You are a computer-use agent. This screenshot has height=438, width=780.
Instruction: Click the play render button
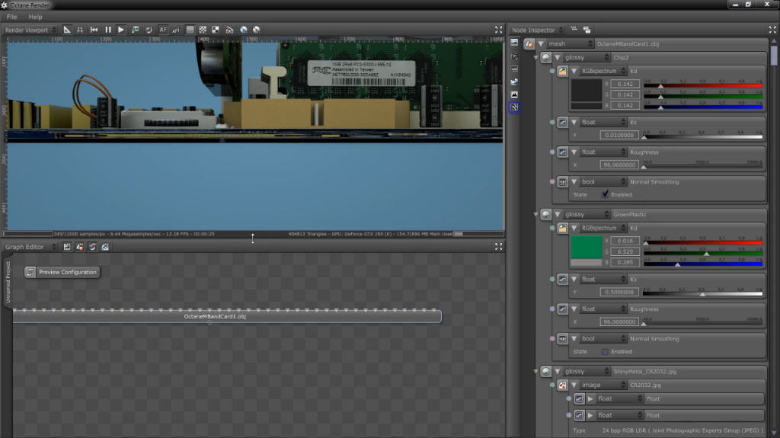[x=120, y=30]
